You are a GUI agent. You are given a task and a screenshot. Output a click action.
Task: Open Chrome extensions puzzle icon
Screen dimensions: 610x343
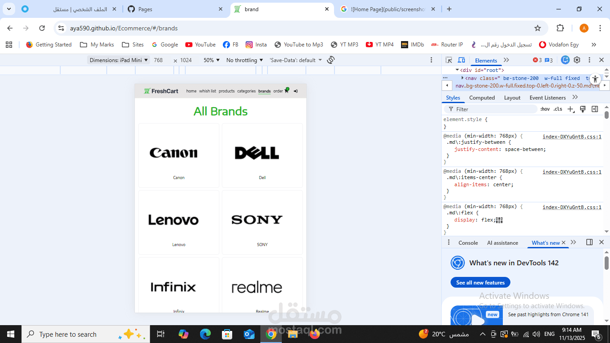pos(560,28)
